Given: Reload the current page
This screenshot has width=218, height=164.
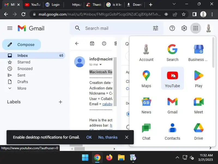Looking at the screenshot, I should 23,14.
